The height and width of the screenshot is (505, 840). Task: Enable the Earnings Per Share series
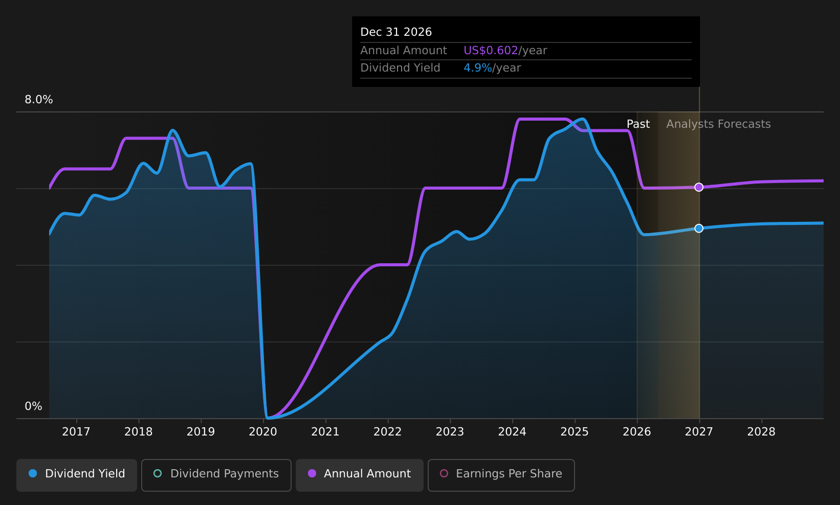(x=501, y=475)
